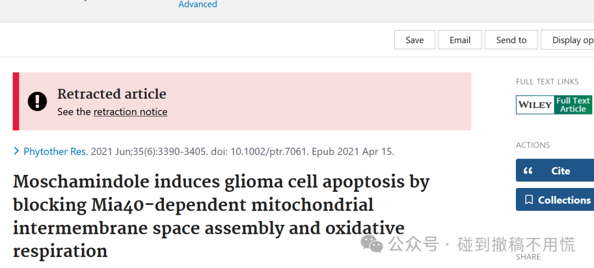Click the WeChat logo in the watermark
The image size is (594, 268).
point(372,244)
